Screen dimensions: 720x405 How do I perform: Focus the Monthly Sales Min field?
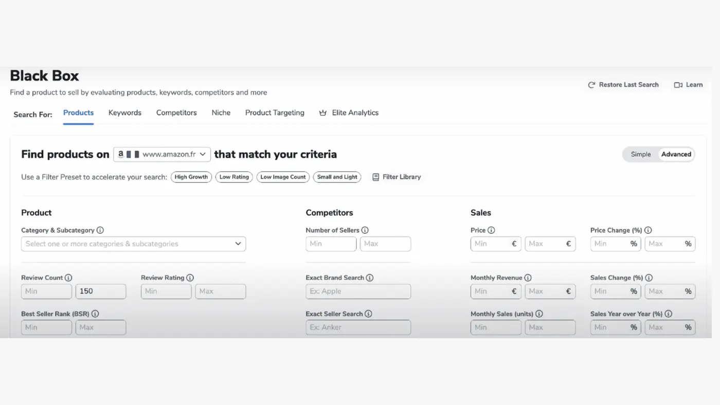point(496,327)
